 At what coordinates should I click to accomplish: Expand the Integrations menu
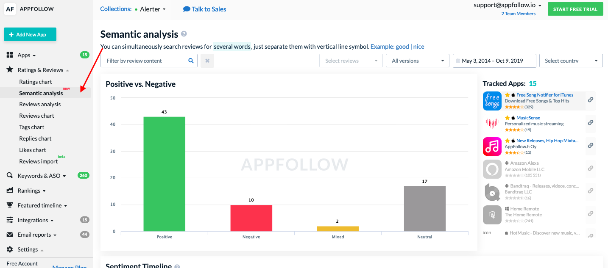[36, 220]
